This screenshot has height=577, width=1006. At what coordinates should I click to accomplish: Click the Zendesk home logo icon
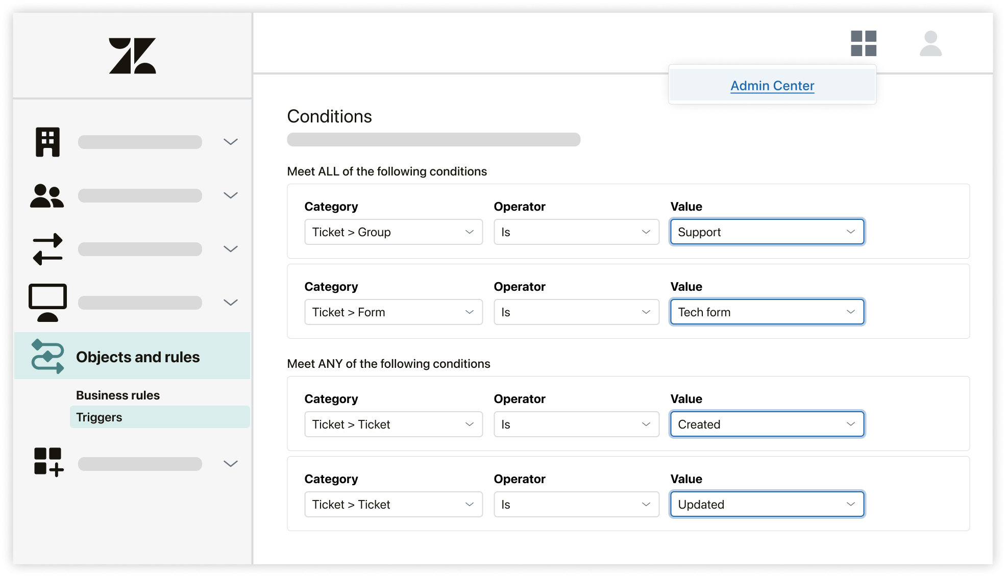coord(131,55)
